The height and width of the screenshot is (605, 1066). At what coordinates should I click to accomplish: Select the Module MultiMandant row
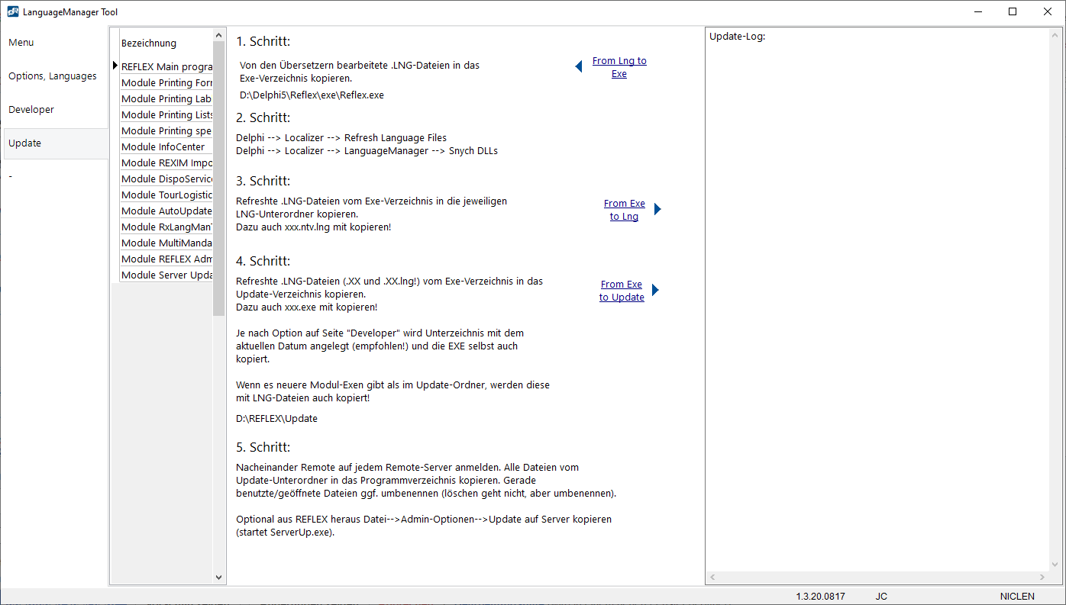pyautogui.click(x=166, y=243)
